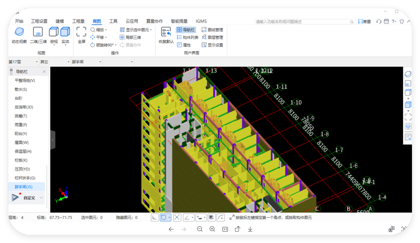Click display settings icon in right floating toolbar
Screen dimensions: 420x243
pos(408,137)
